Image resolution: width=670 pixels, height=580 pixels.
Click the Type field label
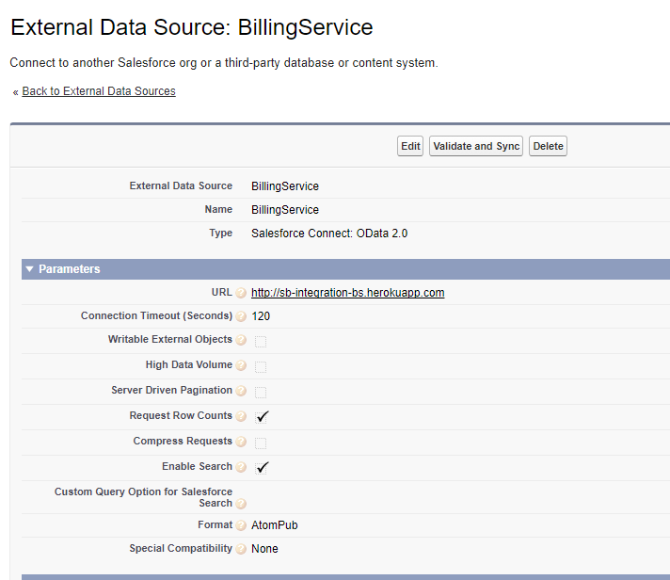click(x=220, y=233)
